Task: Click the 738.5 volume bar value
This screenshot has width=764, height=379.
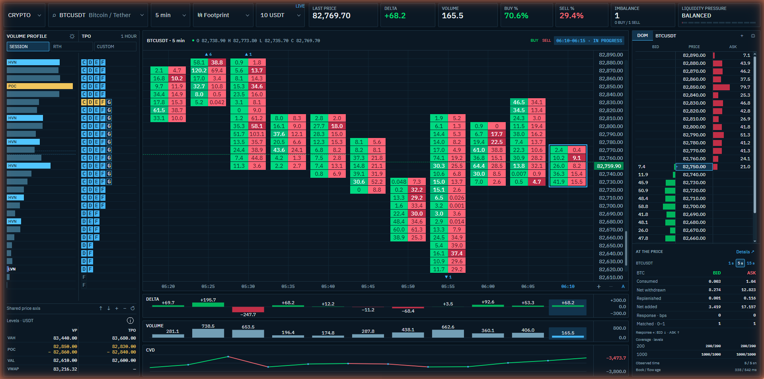Action: point(208,326)
